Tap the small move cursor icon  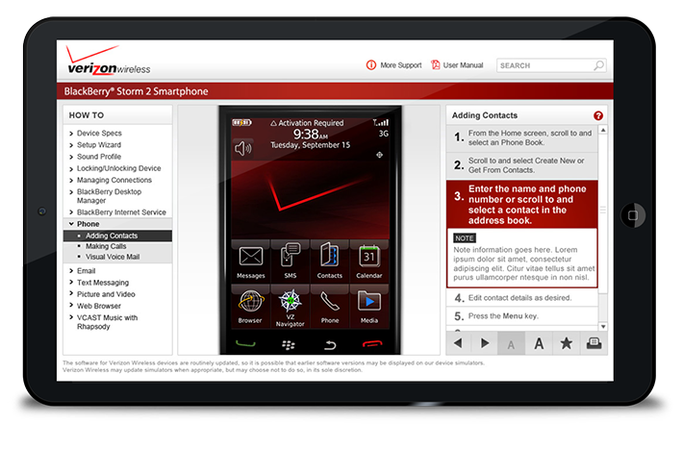click(379, 155)
